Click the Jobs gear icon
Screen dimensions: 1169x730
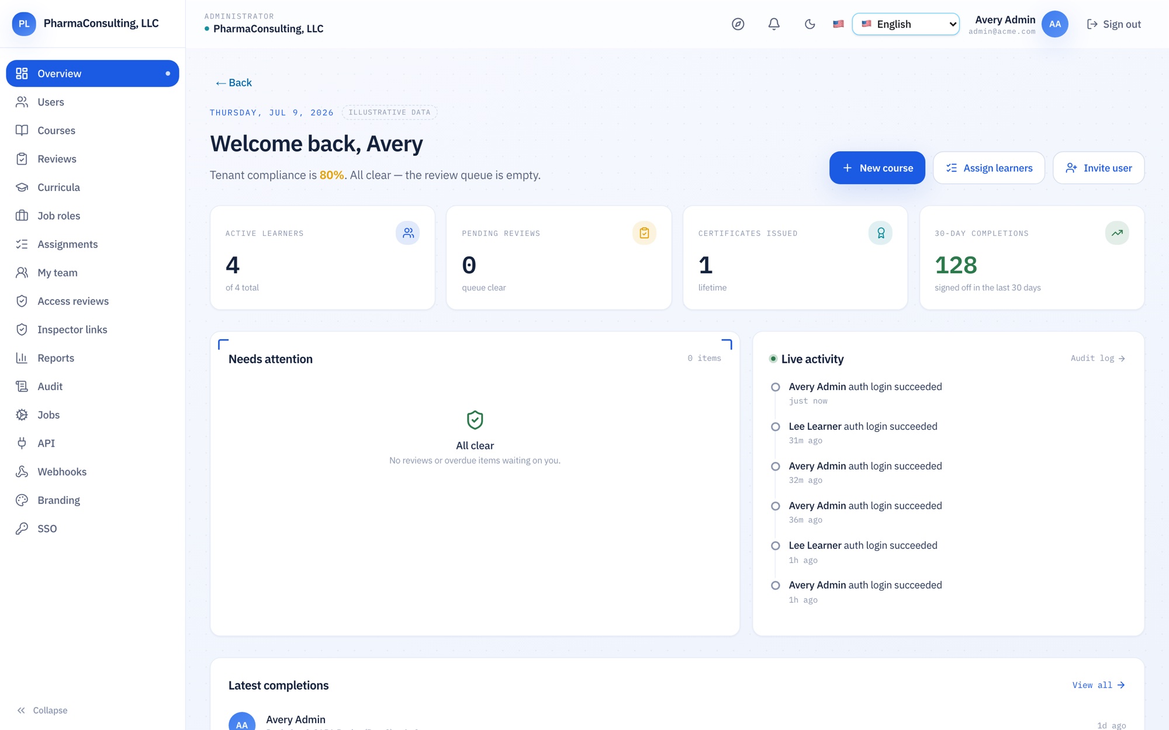[22, 415]
